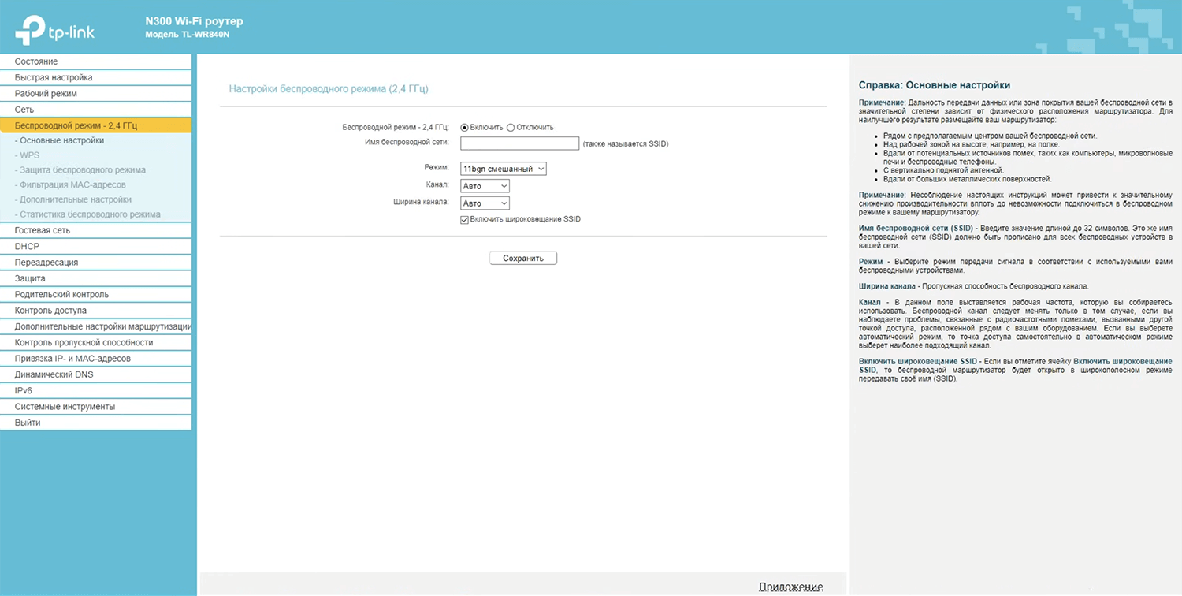
Task: Go to Гостевая сеть menu
Action: [x=43, y=230]
